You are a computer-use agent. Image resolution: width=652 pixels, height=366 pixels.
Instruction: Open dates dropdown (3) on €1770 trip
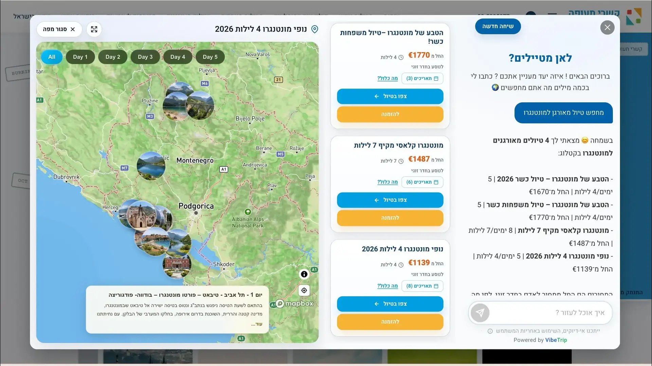[x=422, y=78]
